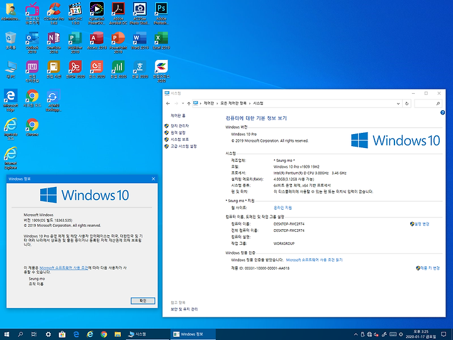Open File Explorer from the taskbar

(x=117, y=334)
